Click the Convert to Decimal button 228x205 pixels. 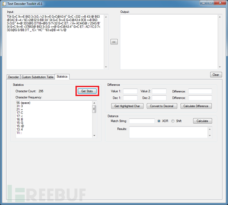[x=162, y=106]
